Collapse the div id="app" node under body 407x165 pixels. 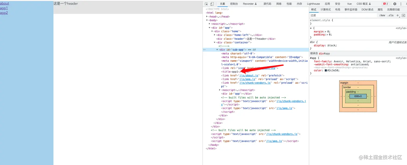[209, 27]
